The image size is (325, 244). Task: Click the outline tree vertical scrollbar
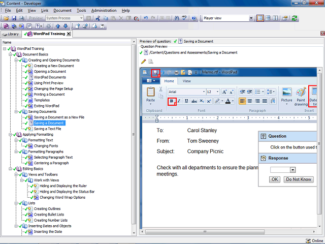134,135
